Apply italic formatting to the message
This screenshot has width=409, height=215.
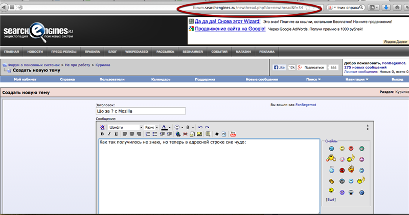(x=109, y=134)
